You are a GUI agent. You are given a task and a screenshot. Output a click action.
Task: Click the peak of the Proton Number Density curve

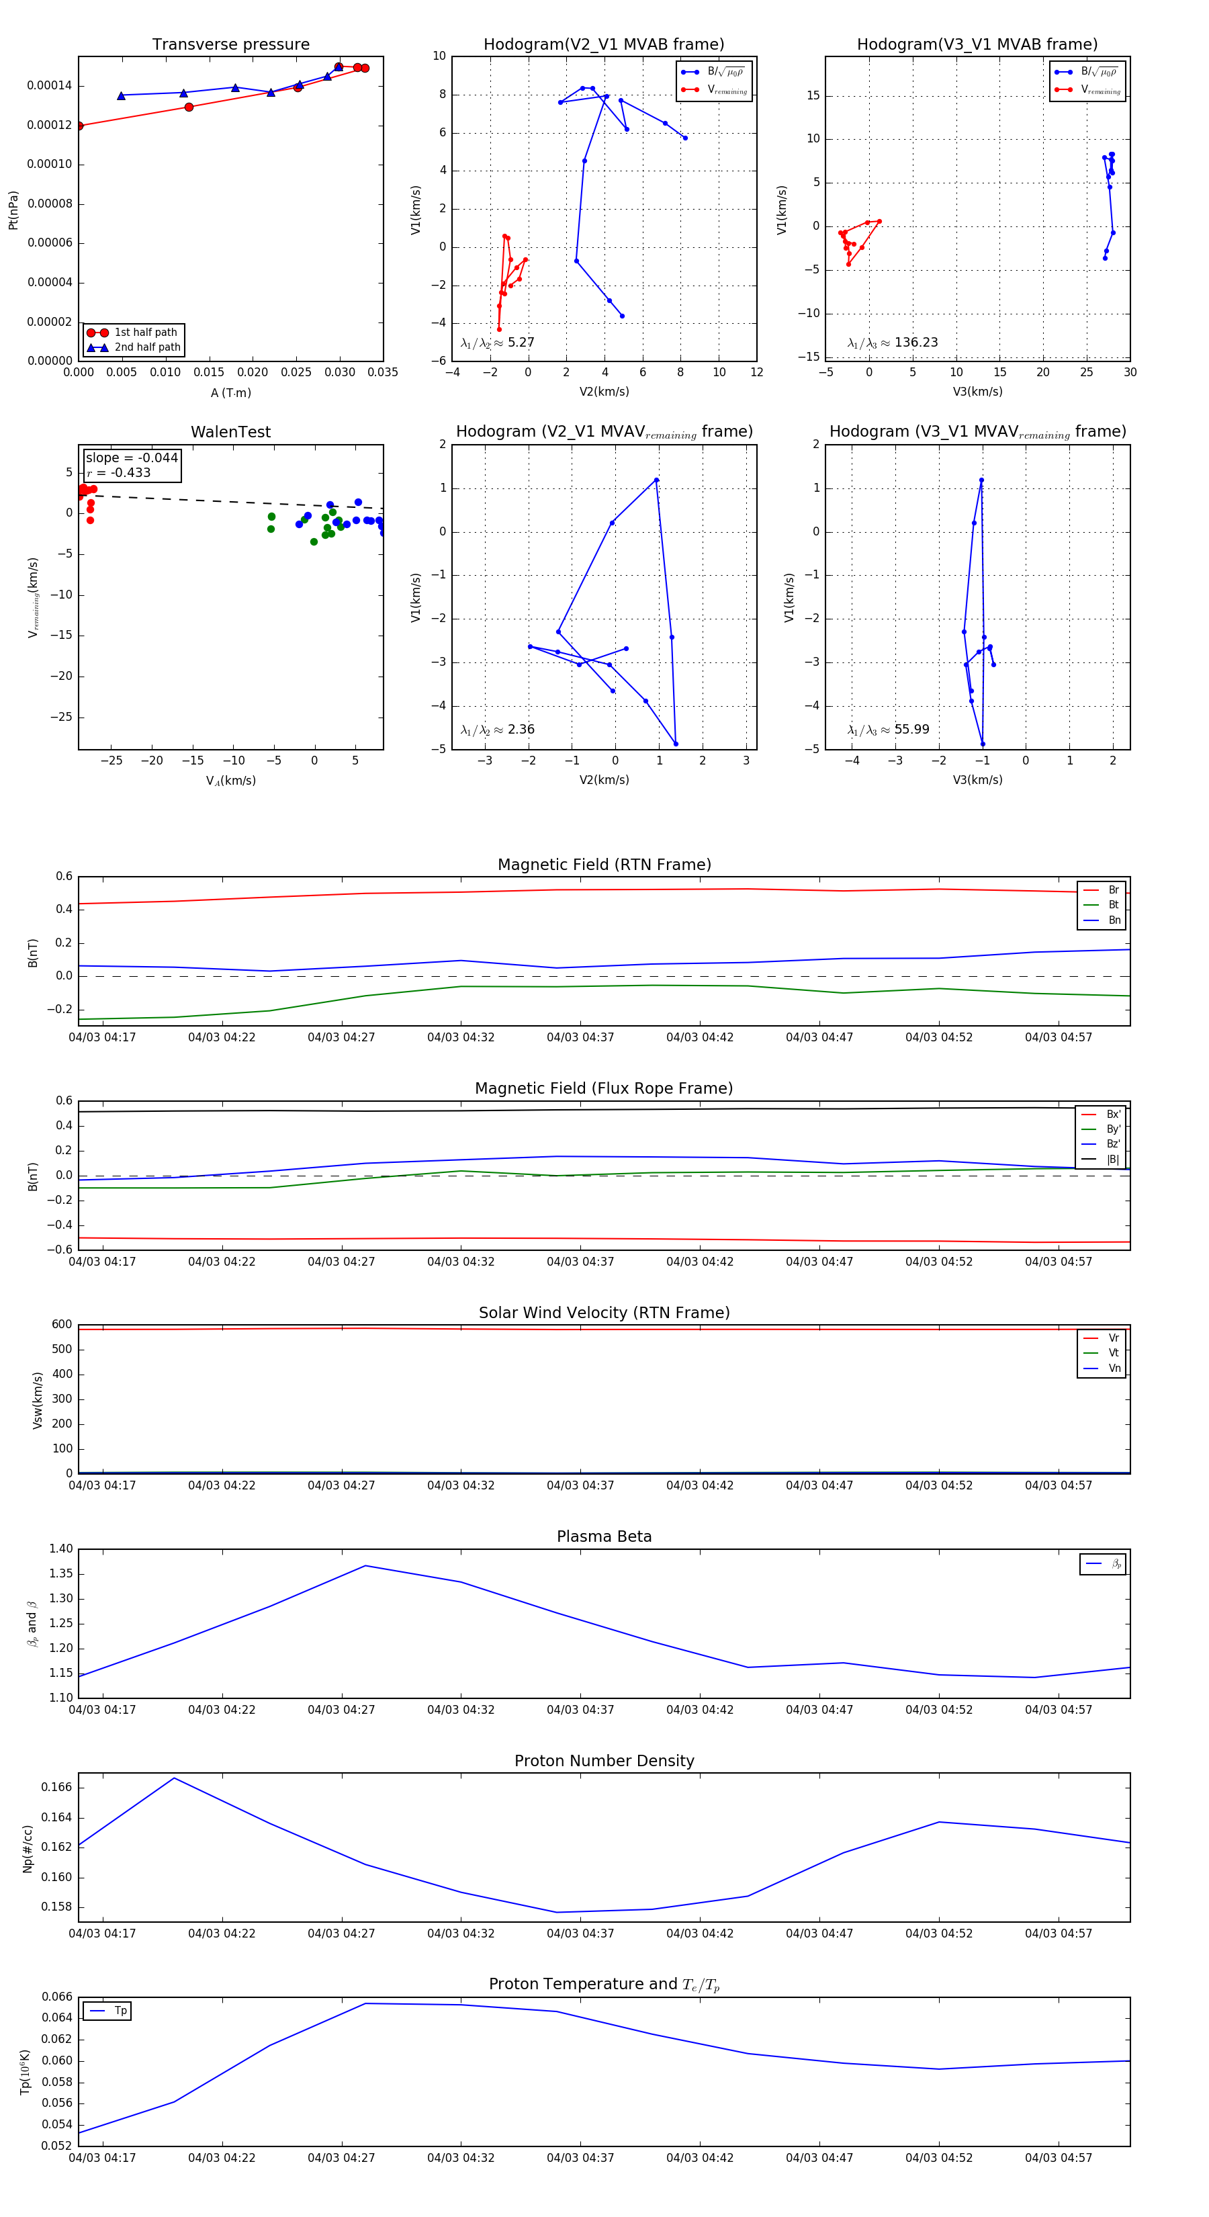[175, 1778]
